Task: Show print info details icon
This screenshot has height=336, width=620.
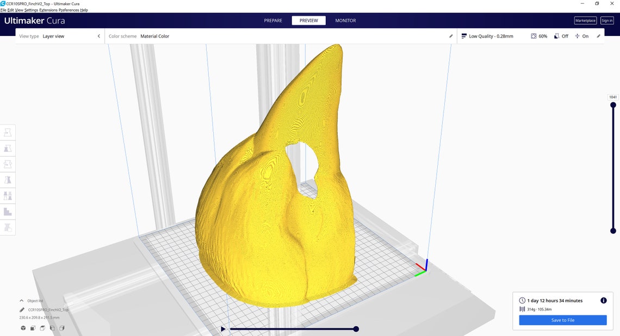Action: tap(603, 301)
